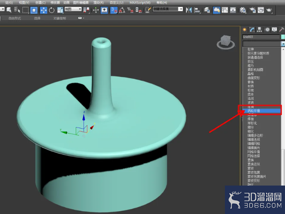Toggle the Angle Snap button
This screenshot has height=214, width=285.
(122, 10)
